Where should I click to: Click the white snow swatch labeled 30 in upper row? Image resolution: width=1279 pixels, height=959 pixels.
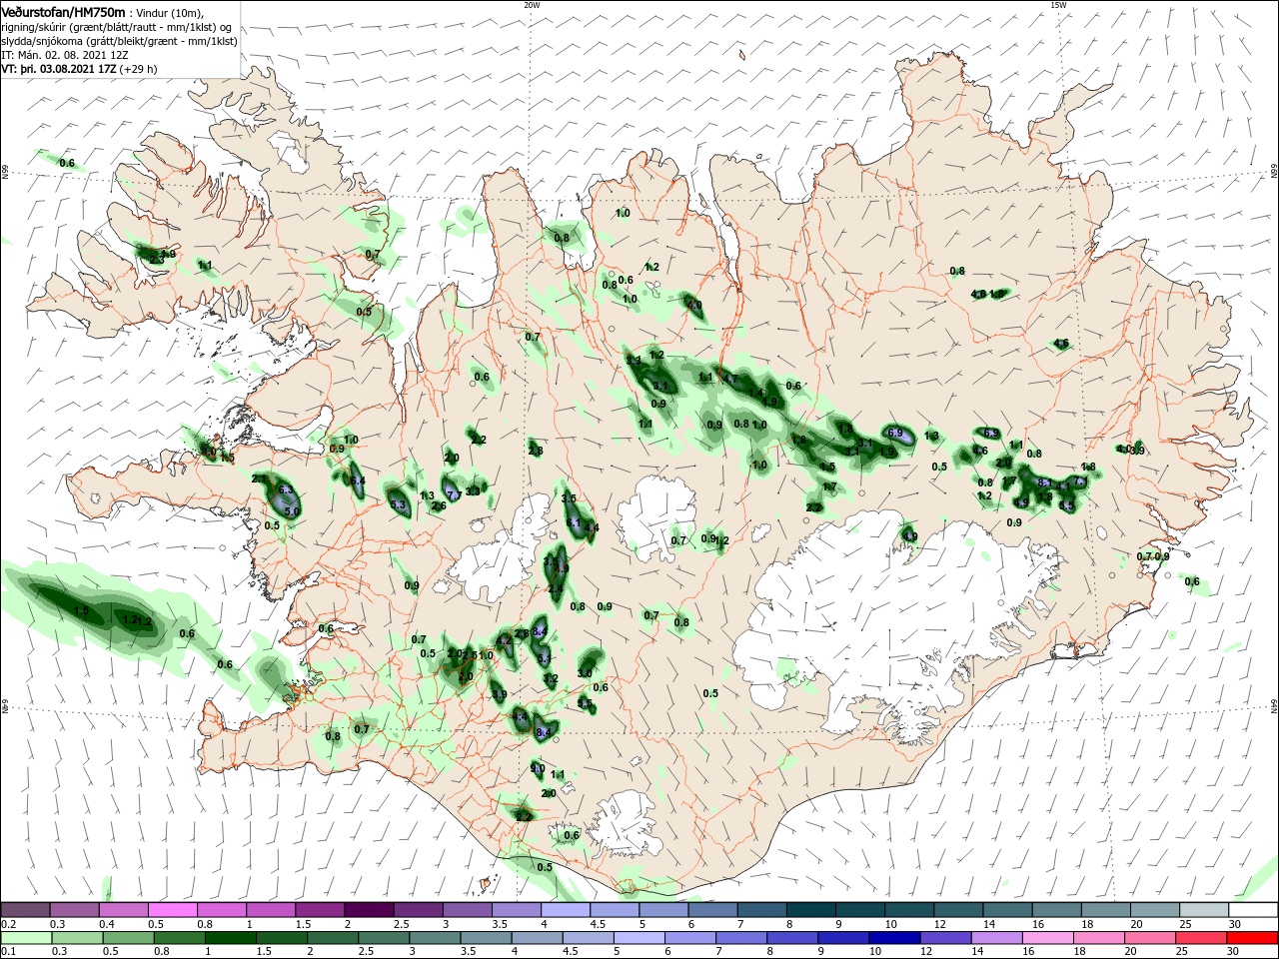click(x=1253, y=909)
